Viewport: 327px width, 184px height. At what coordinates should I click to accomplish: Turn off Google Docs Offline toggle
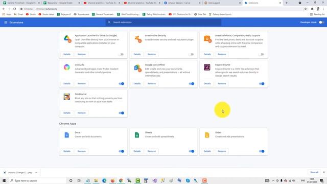tap(192, 84)
